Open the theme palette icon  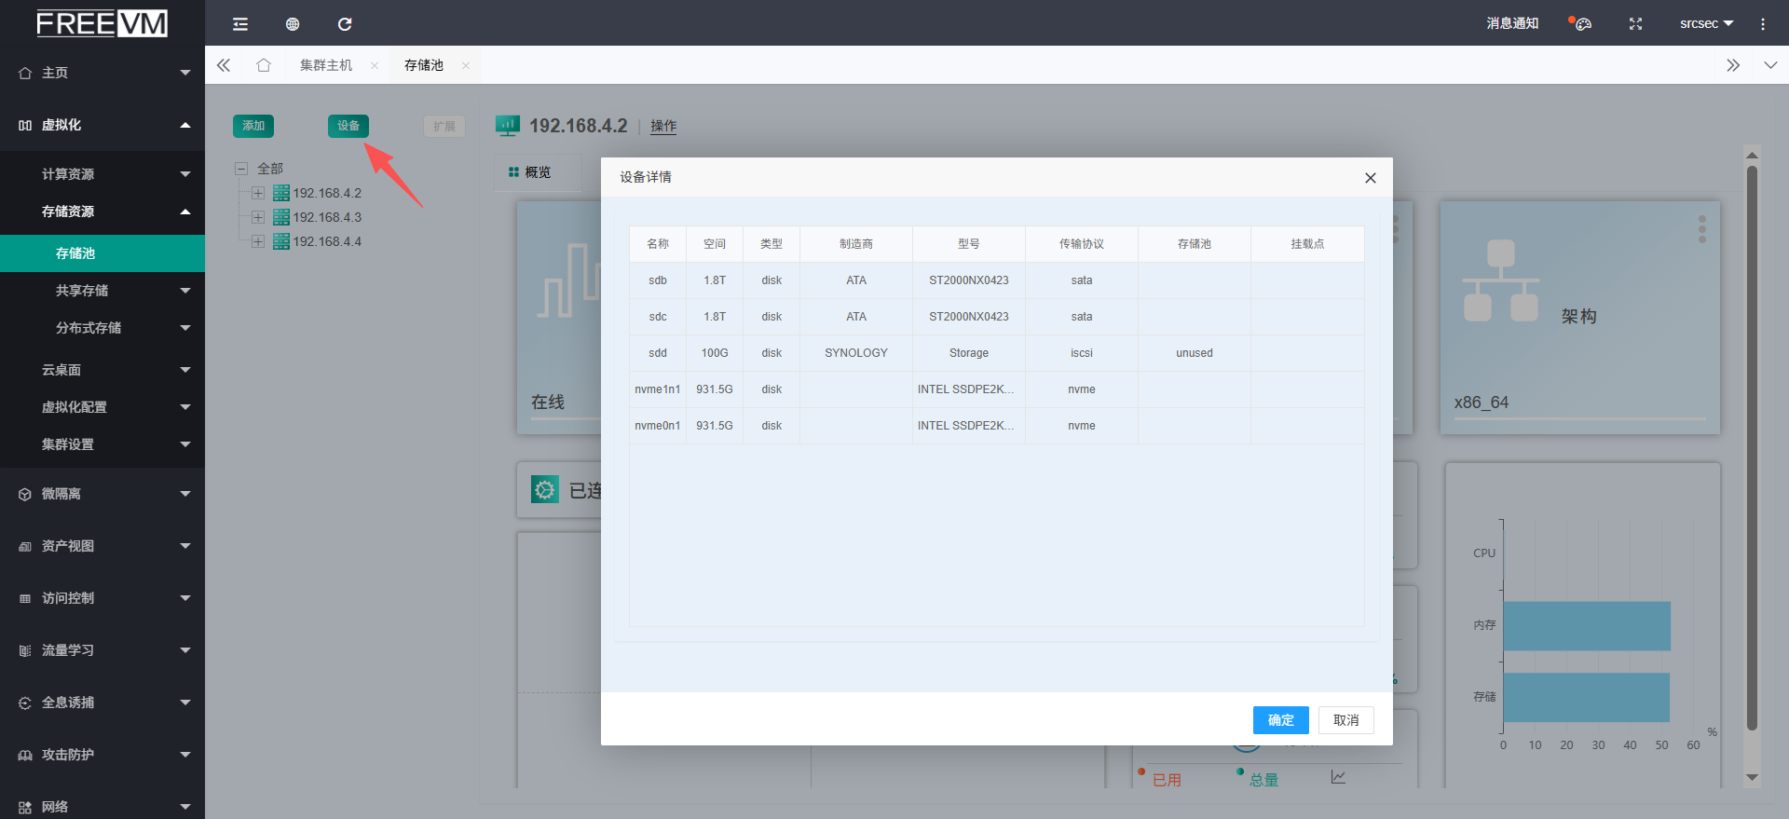(1581, 24)
